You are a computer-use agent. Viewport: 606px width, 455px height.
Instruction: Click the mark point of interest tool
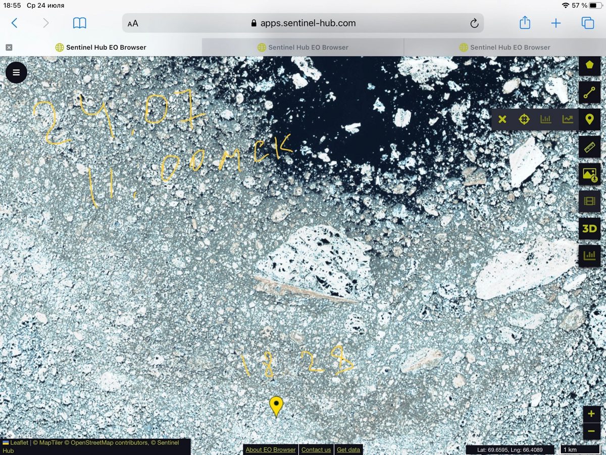tap(589, 120)
